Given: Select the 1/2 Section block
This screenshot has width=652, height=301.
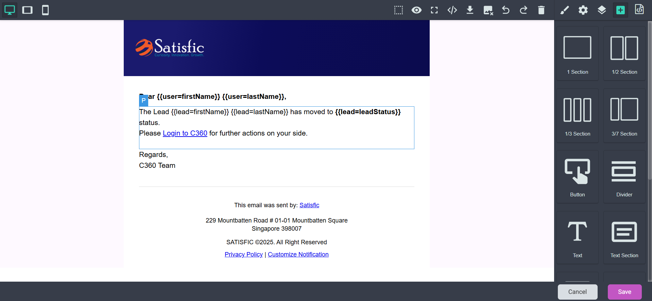Looking at the screenshot, I should (624, 54).
